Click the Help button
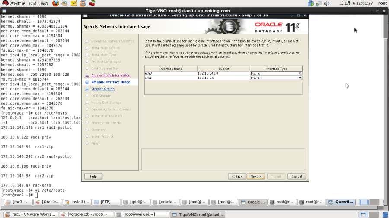 tap(93, 176)
